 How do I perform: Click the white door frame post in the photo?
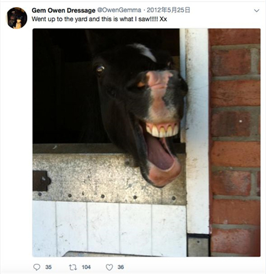[197, 131]
